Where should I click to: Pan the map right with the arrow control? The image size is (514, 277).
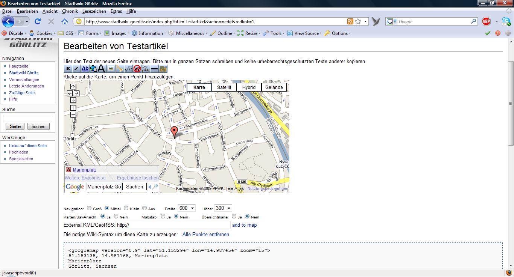(x=76, y=93)
